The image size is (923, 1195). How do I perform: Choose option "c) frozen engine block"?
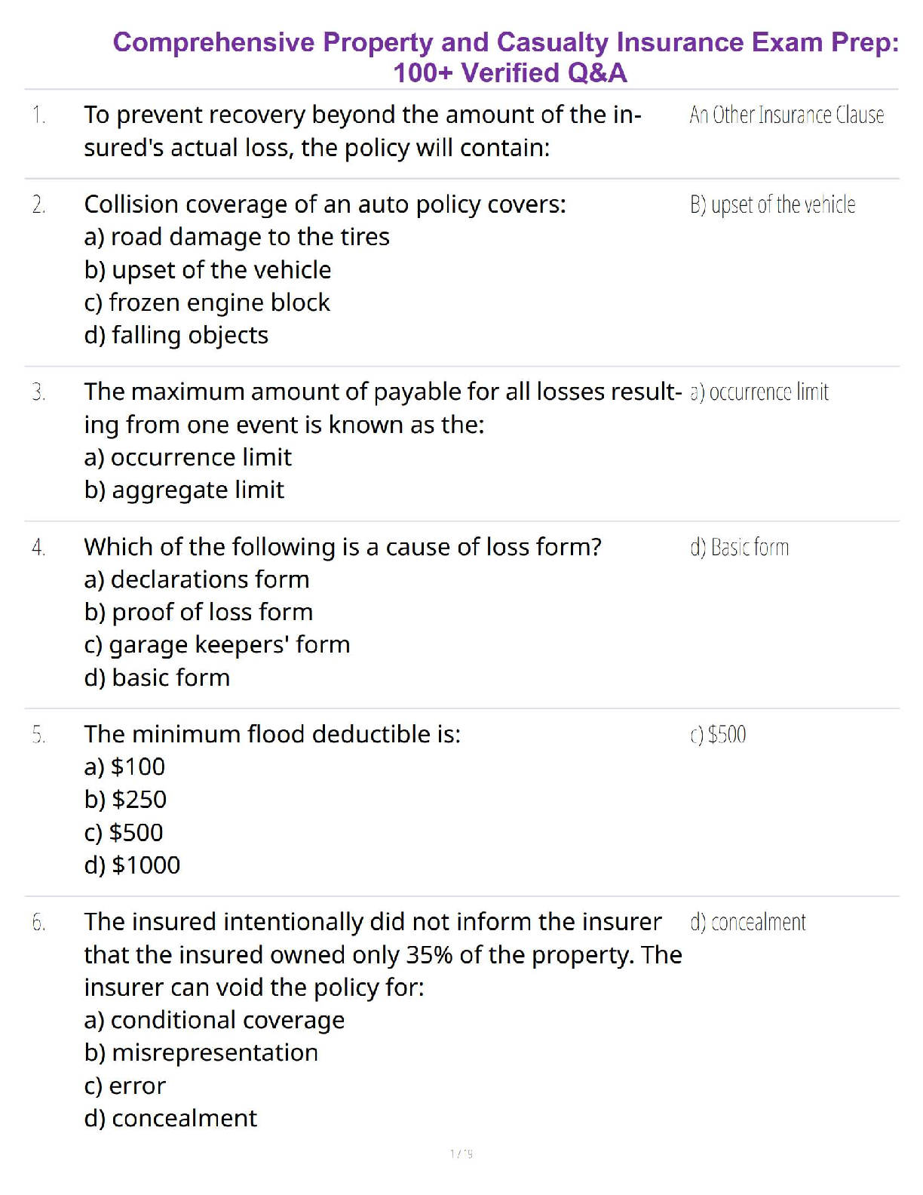coord(207,303)
